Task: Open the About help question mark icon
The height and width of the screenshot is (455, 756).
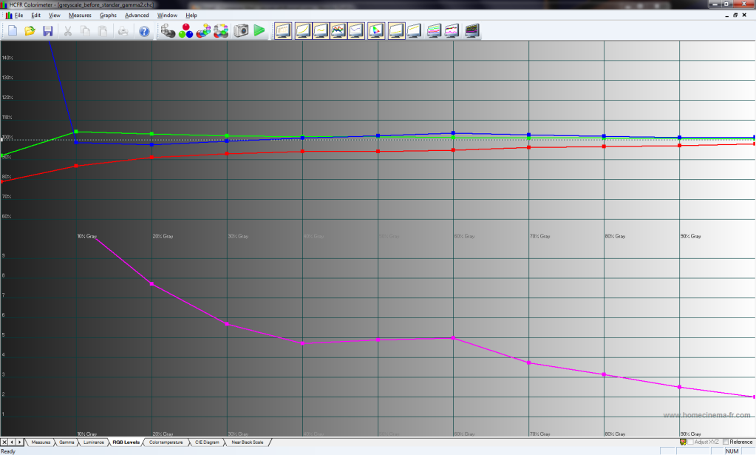Action: point(144,31)
